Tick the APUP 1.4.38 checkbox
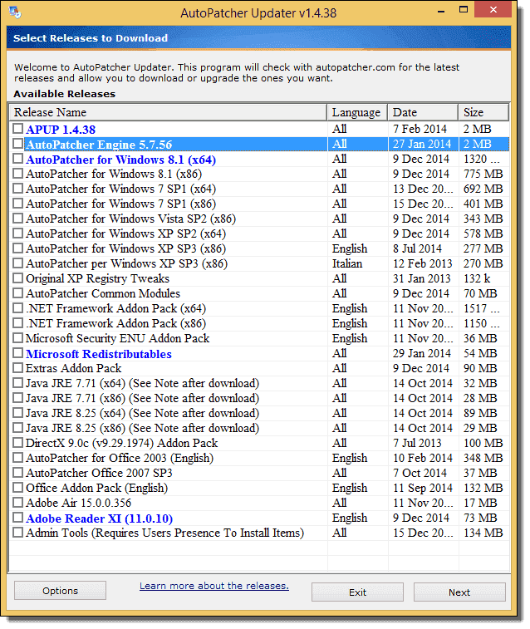This screenshot has width=530, height=629. point(17,128)
